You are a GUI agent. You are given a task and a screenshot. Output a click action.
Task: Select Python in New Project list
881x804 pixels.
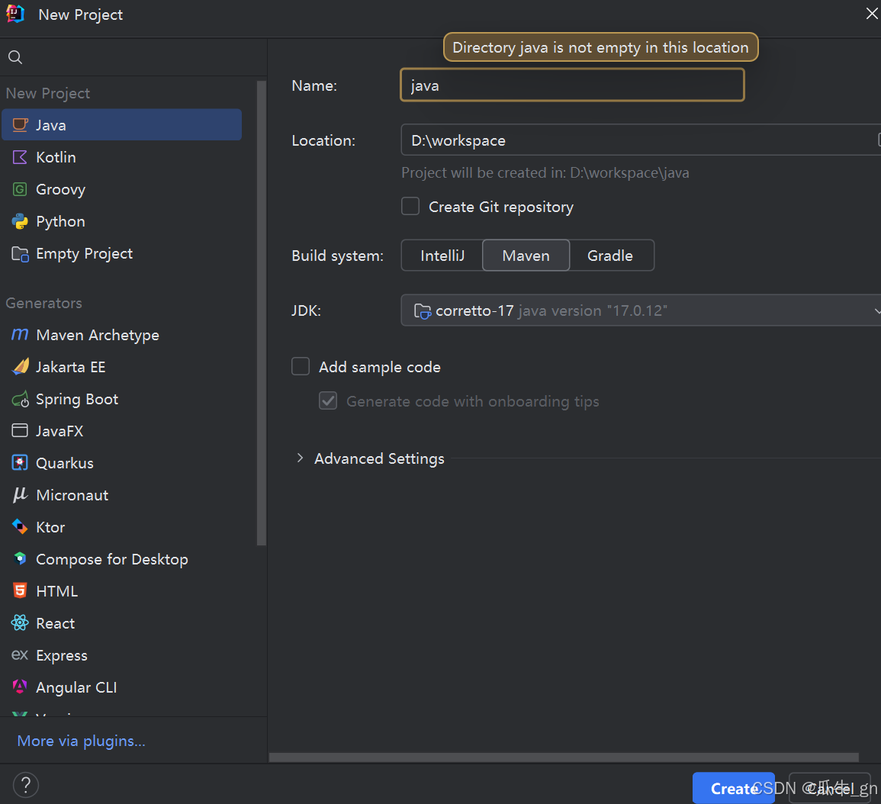pyautogui.click(x=122, y=221)
